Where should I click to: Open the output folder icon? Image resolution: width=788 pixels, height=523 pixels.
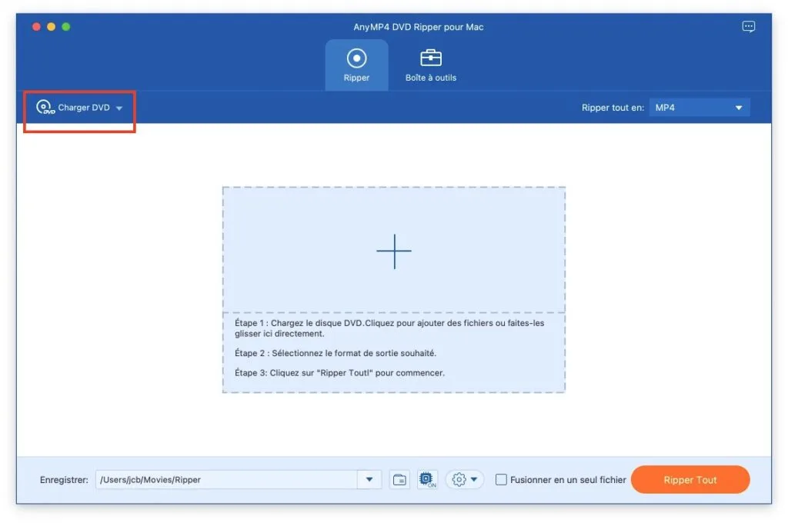[x=399, y=480]
